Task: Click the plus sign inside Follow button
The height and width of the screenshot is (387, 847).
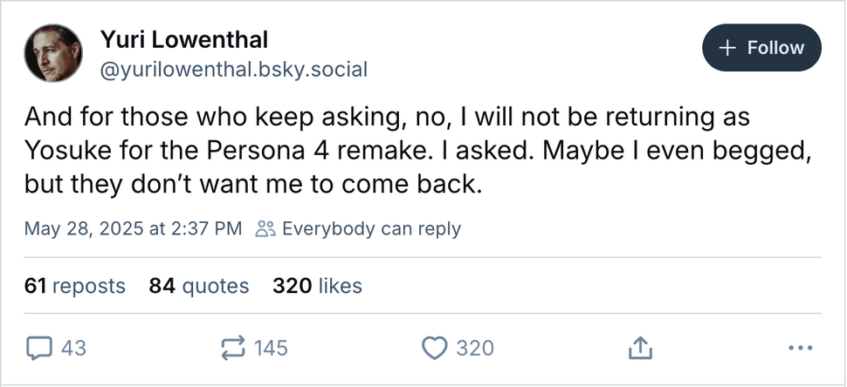Action: point(727,47)
